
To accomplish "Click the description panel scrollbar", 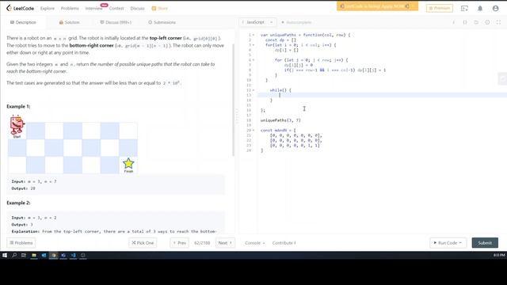I will click(233, 101).
